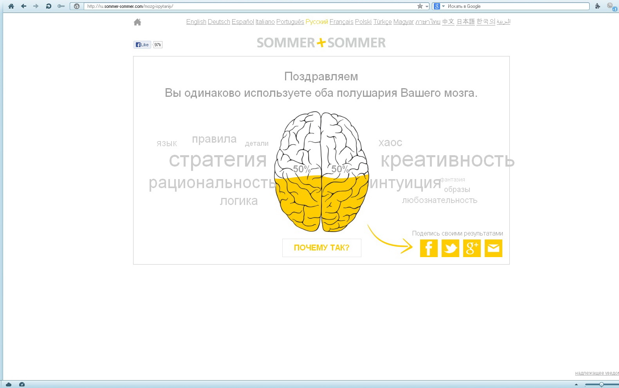Open password manager key icon
Screen dimensions: 619x388
61,6
